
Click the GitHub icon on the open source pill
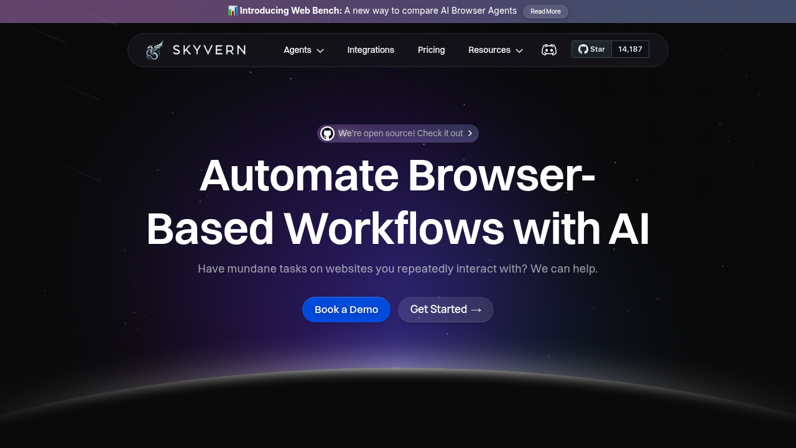click(328, 133)
